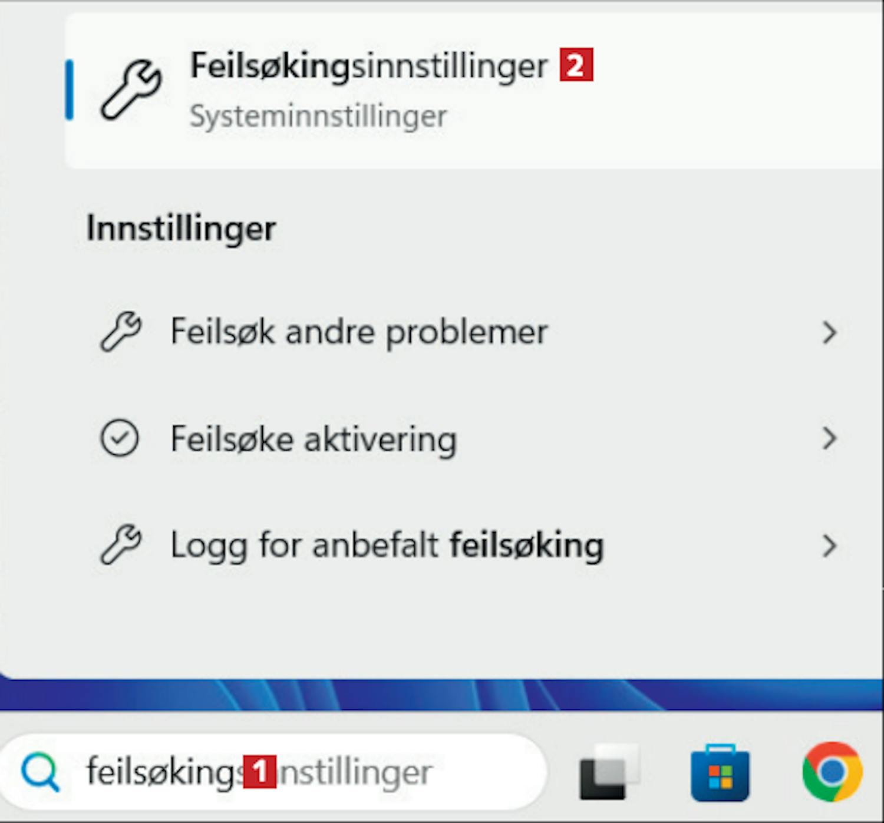The height and width of the screenshot is (823, 884).
Task: Expand chevron for Logg for anbefalt feilsøking
Action: 830,546
